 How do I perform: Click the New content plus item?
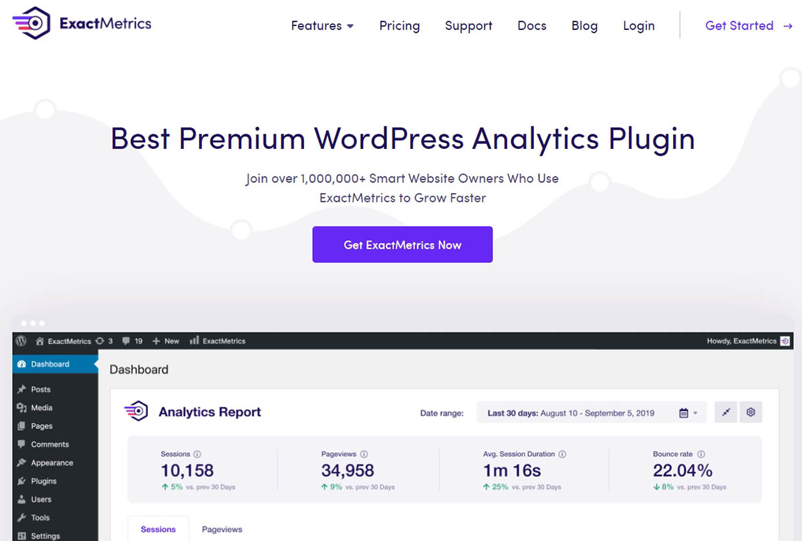pos(166,341)
